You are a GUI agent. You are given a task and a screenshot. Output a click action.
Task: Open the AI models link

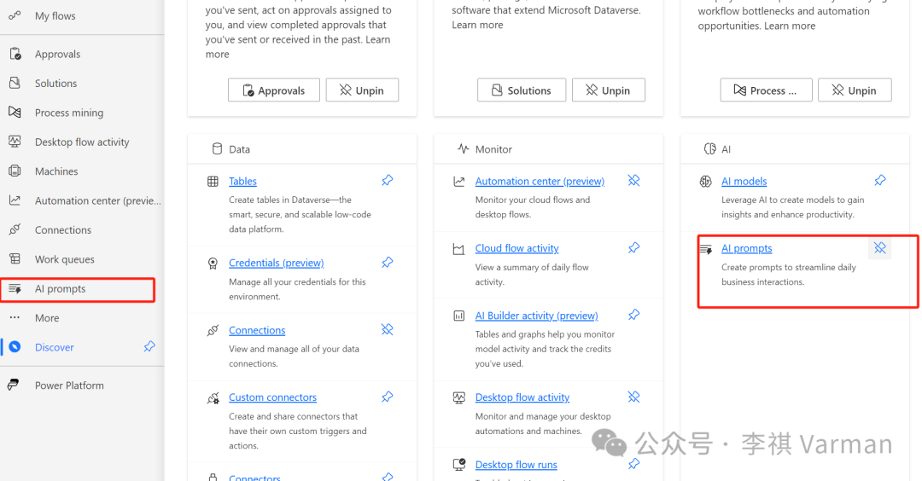tap(744, 181)
